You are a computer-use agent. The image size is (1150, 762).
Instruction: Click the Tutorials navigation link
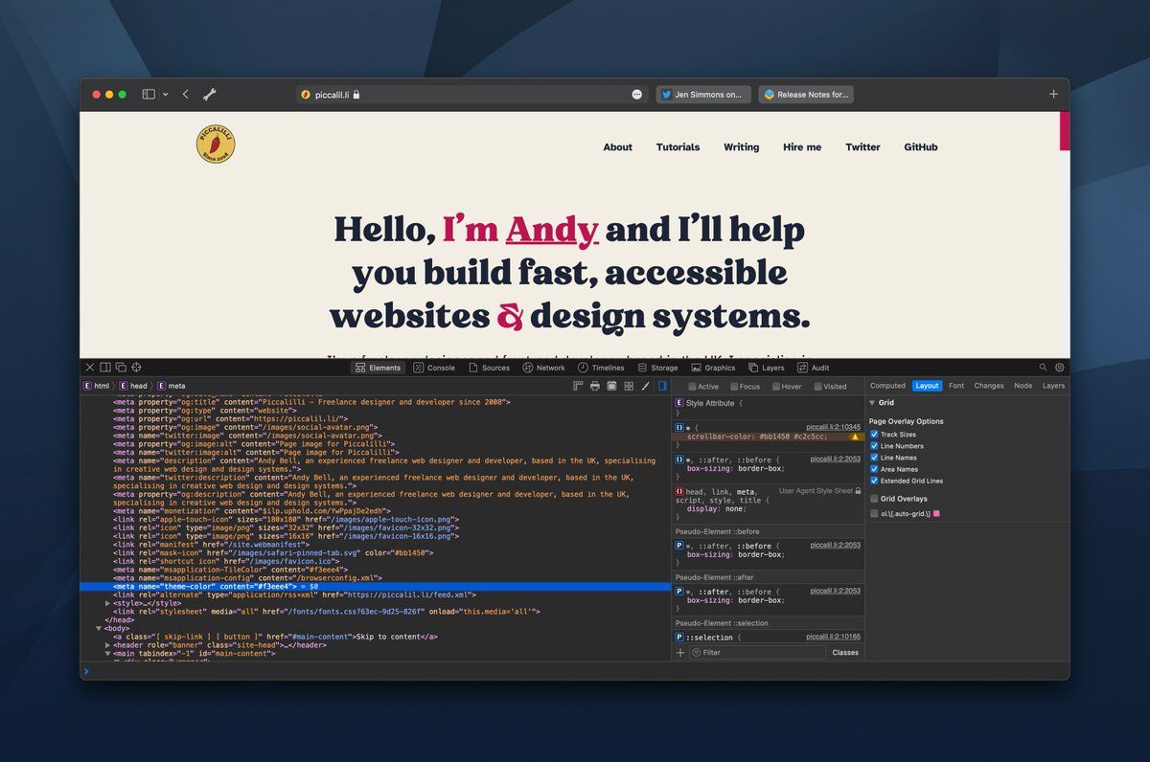tap(678, 147)
